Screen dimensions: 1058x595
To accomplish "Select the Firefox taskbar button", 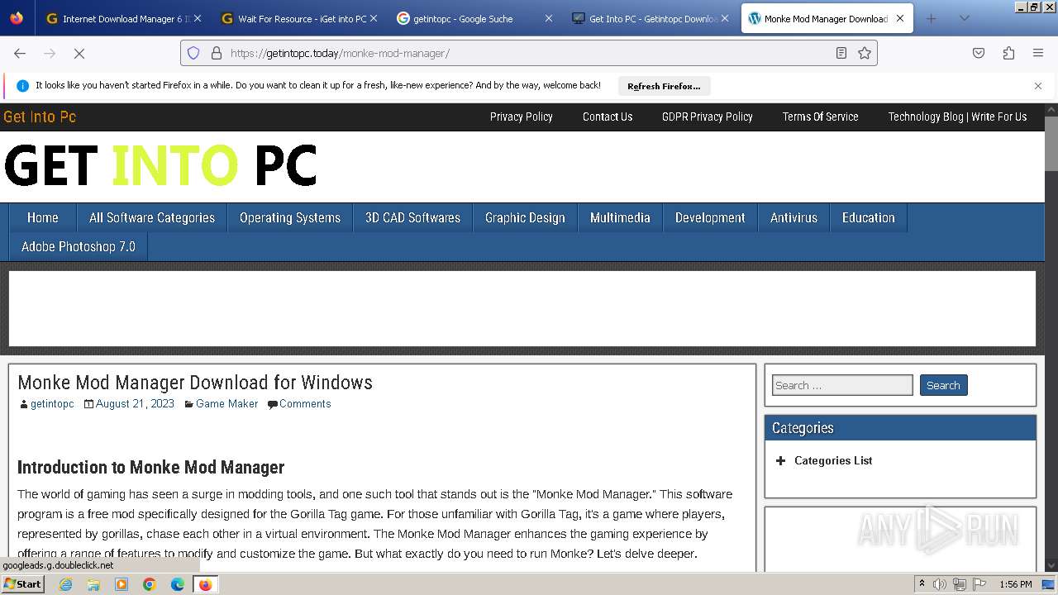I will (205, 584).
